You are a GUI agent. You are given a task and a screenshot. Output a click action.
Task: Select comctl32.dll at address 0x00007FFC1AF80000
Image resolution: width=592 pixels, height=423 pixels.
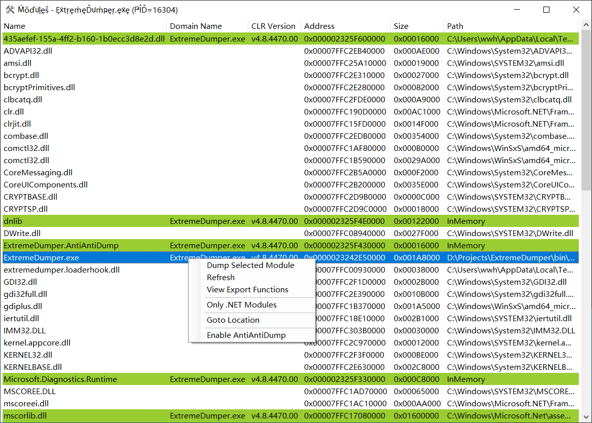tap(290, 148)
